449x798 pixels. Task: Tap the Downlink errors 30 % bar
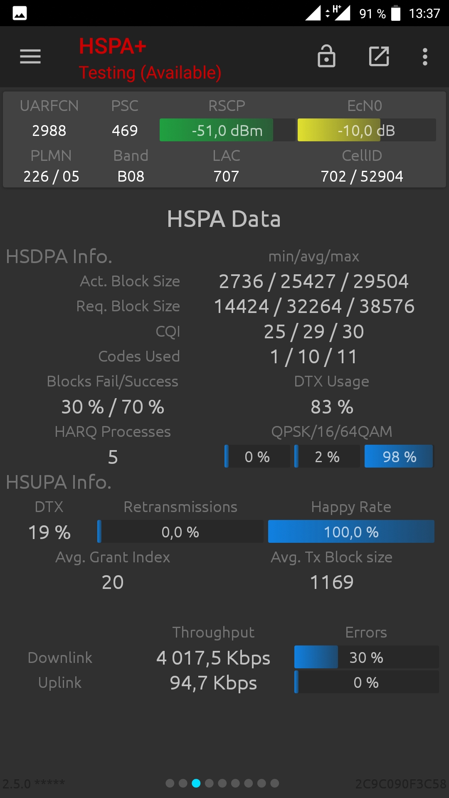click(x=366, y=658)
